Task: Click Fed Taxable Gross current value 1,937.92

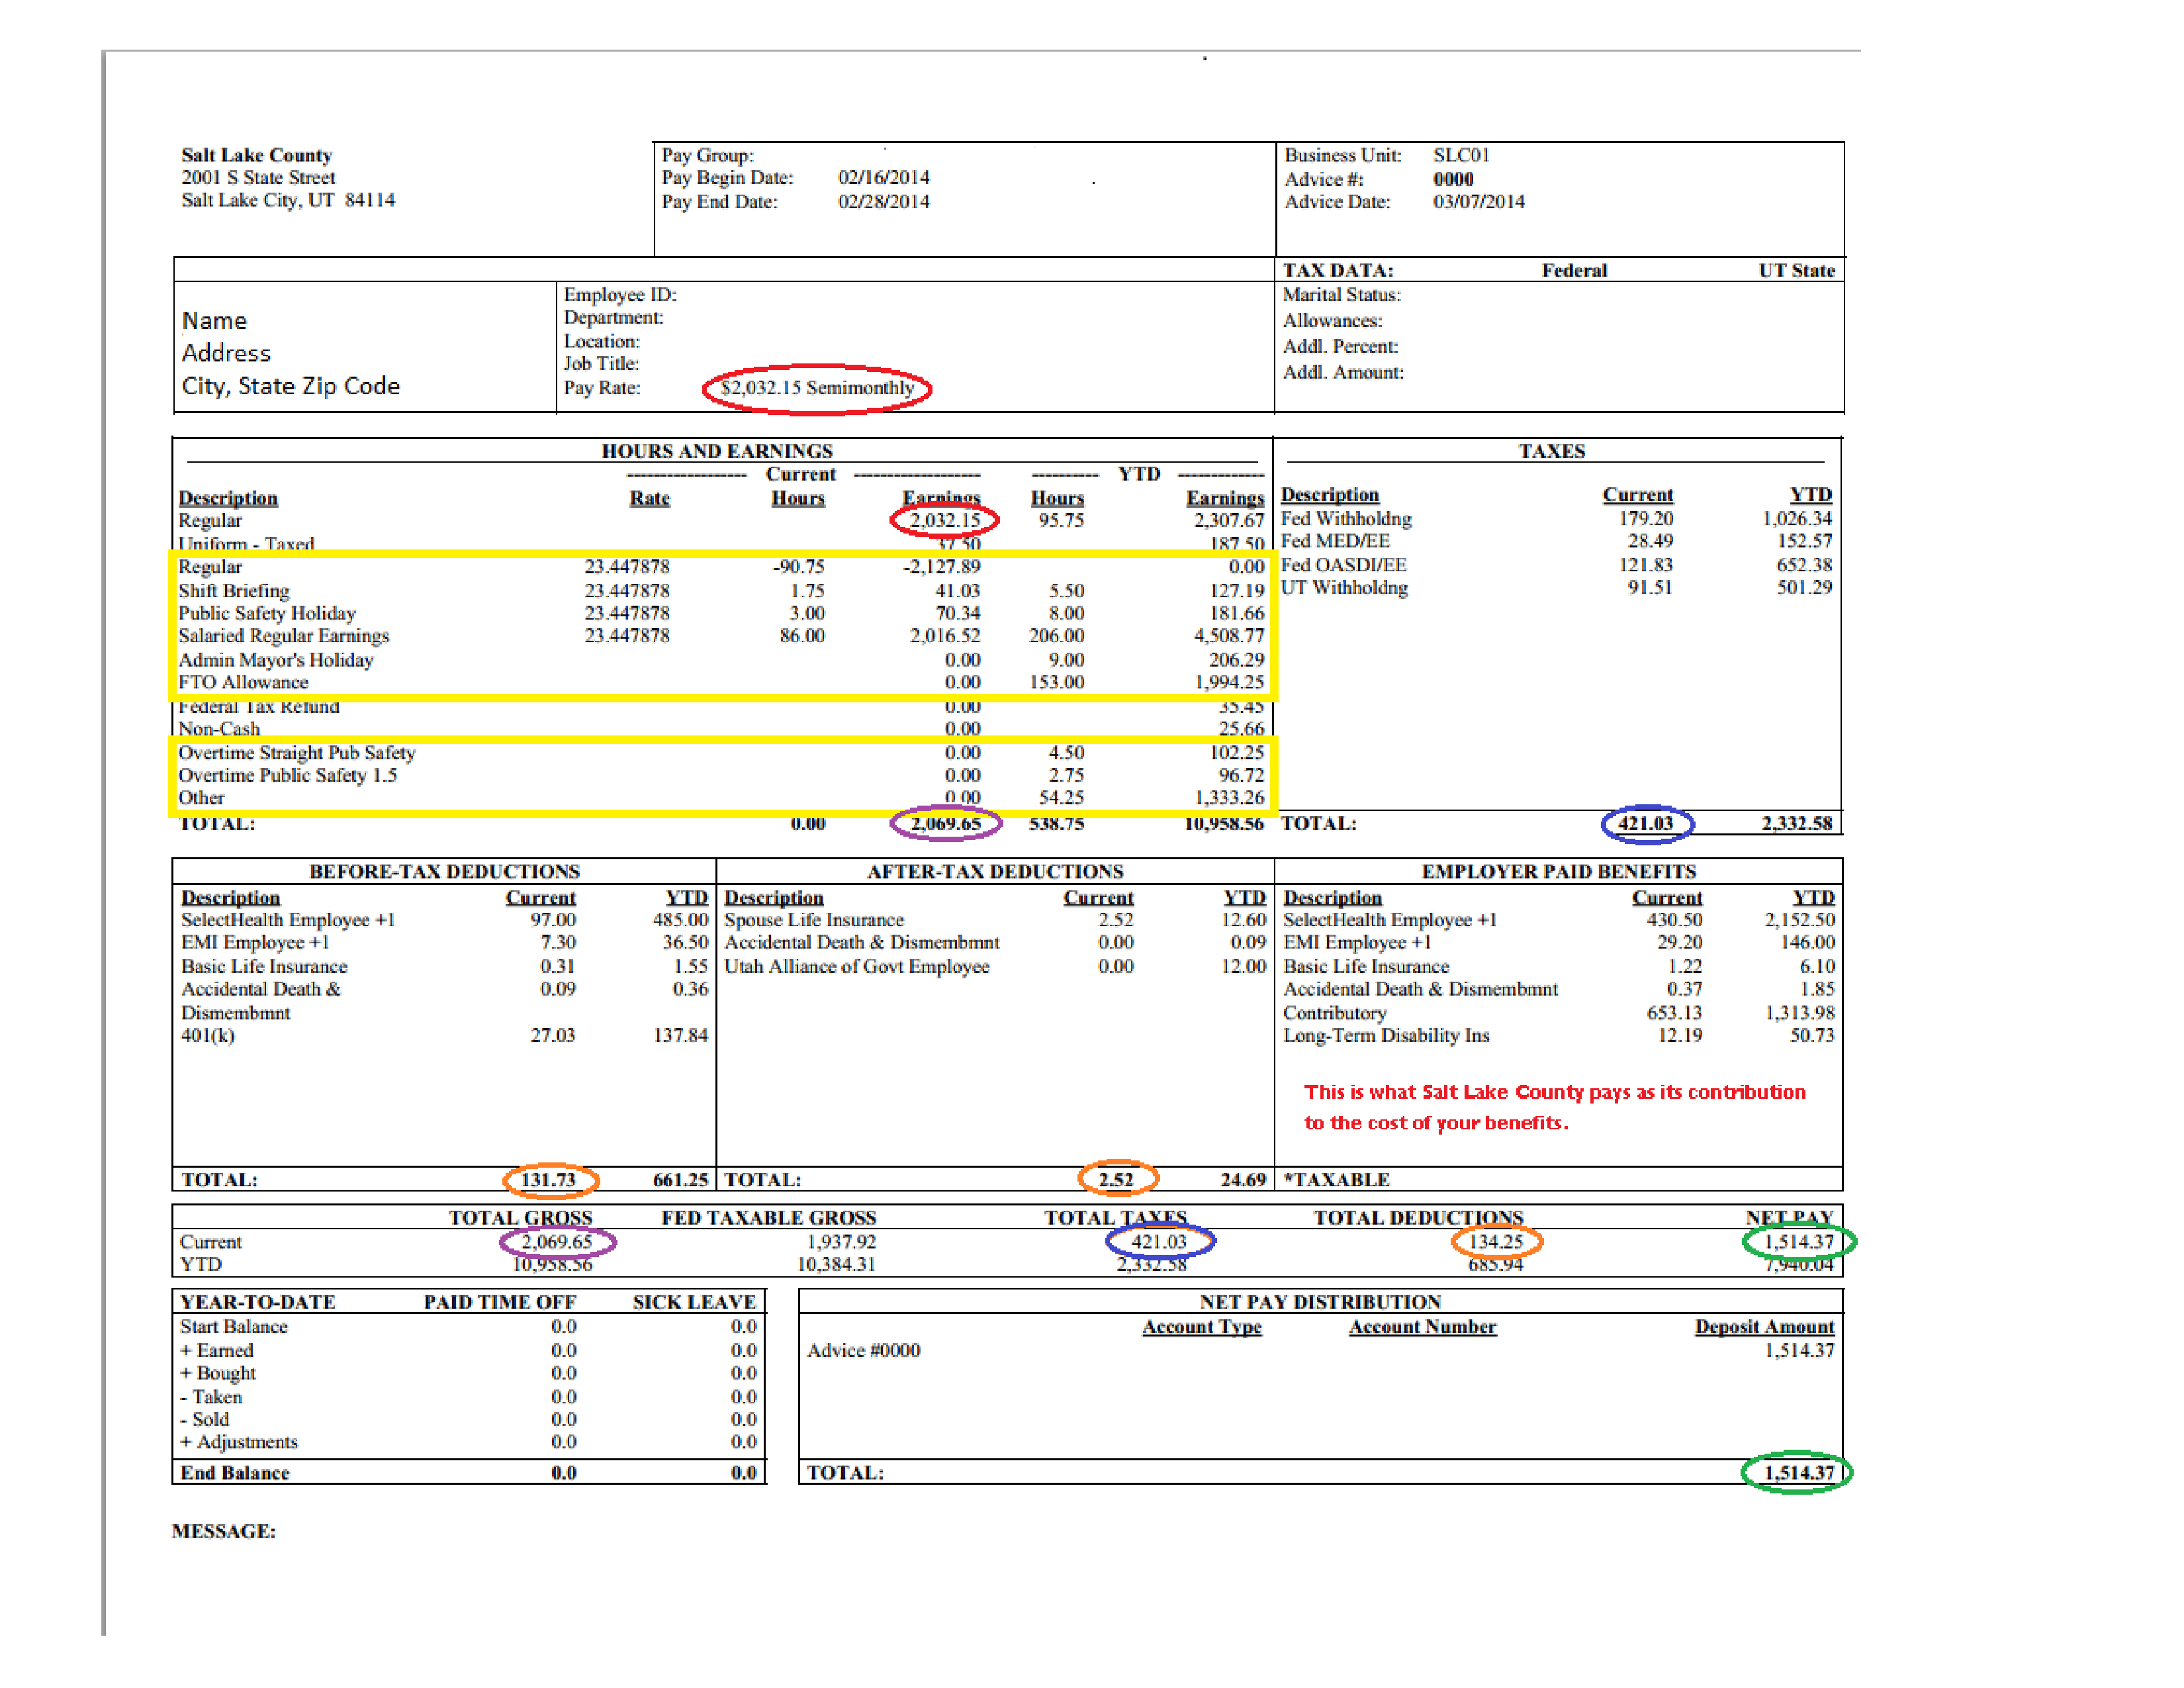Action: click(x=841, y=1241)
